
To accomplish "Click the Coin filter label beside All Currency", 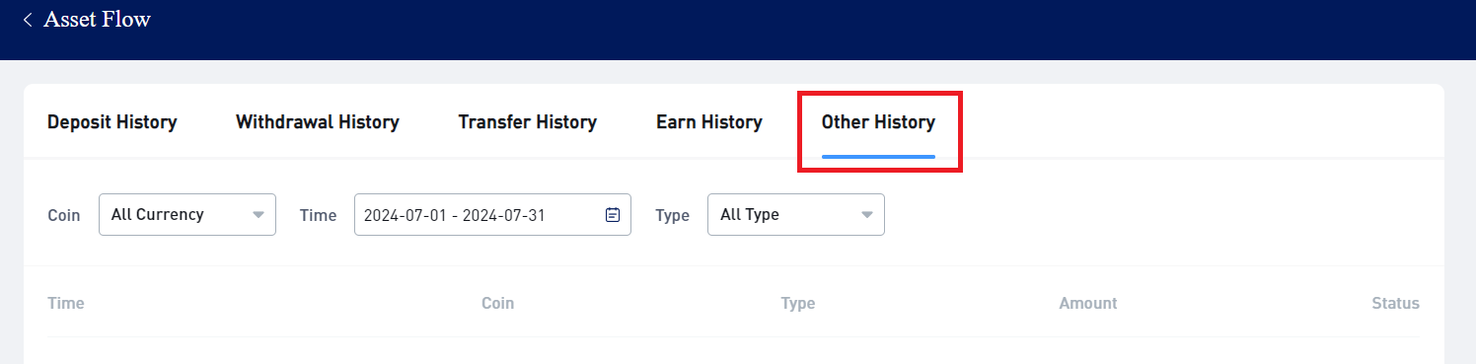I will [64, 215].
